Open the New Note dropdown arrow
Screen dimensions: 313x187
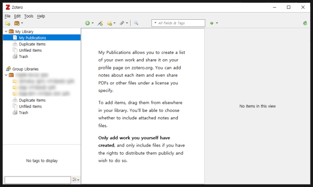pyautogui.click(x=115, y=23)
